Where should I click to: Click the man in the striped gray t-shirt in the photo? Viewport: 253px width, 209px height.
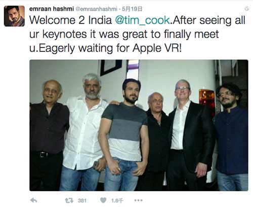tap(124, 135)
